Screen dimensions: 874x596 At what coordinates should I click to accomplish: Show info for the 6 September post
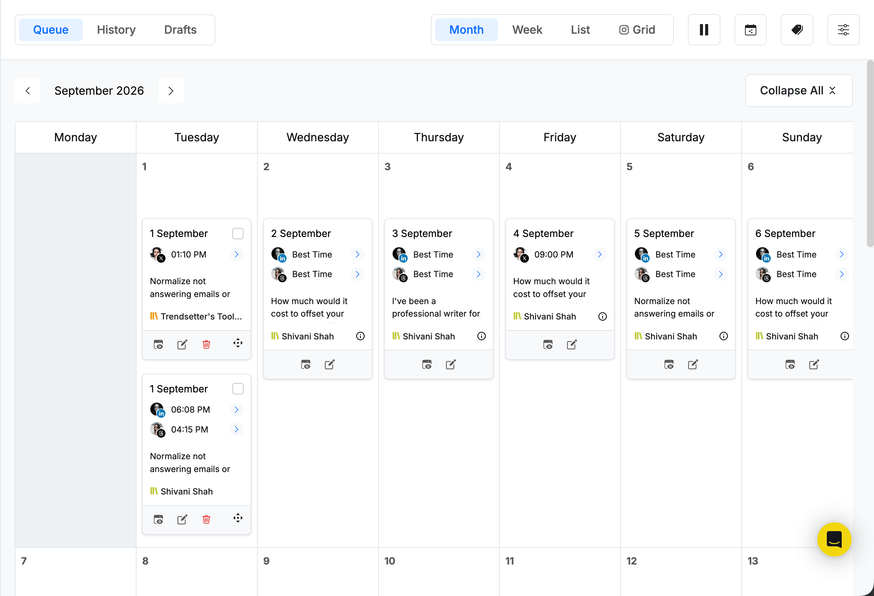pyautogui.click(x=845, y=336)
